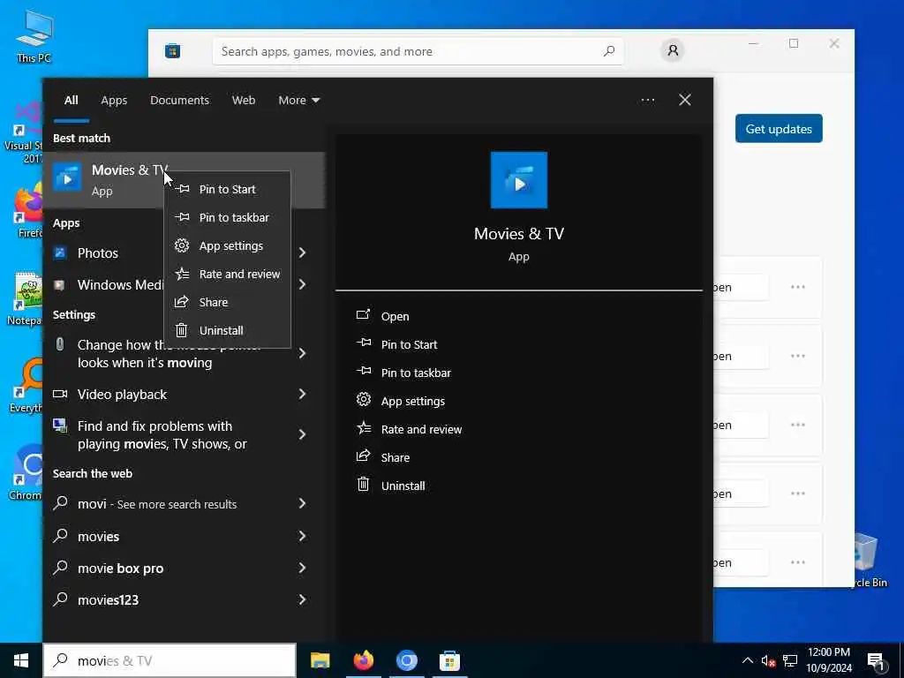The width and height of the screenshot is (904, 678).
Task: Open App settings from context menu
Action: [227, 245]
